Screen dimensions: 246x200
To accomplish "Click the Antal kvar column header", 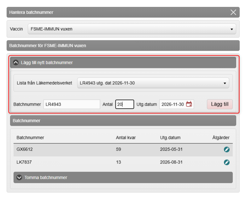I will click(x=126, y=138).
